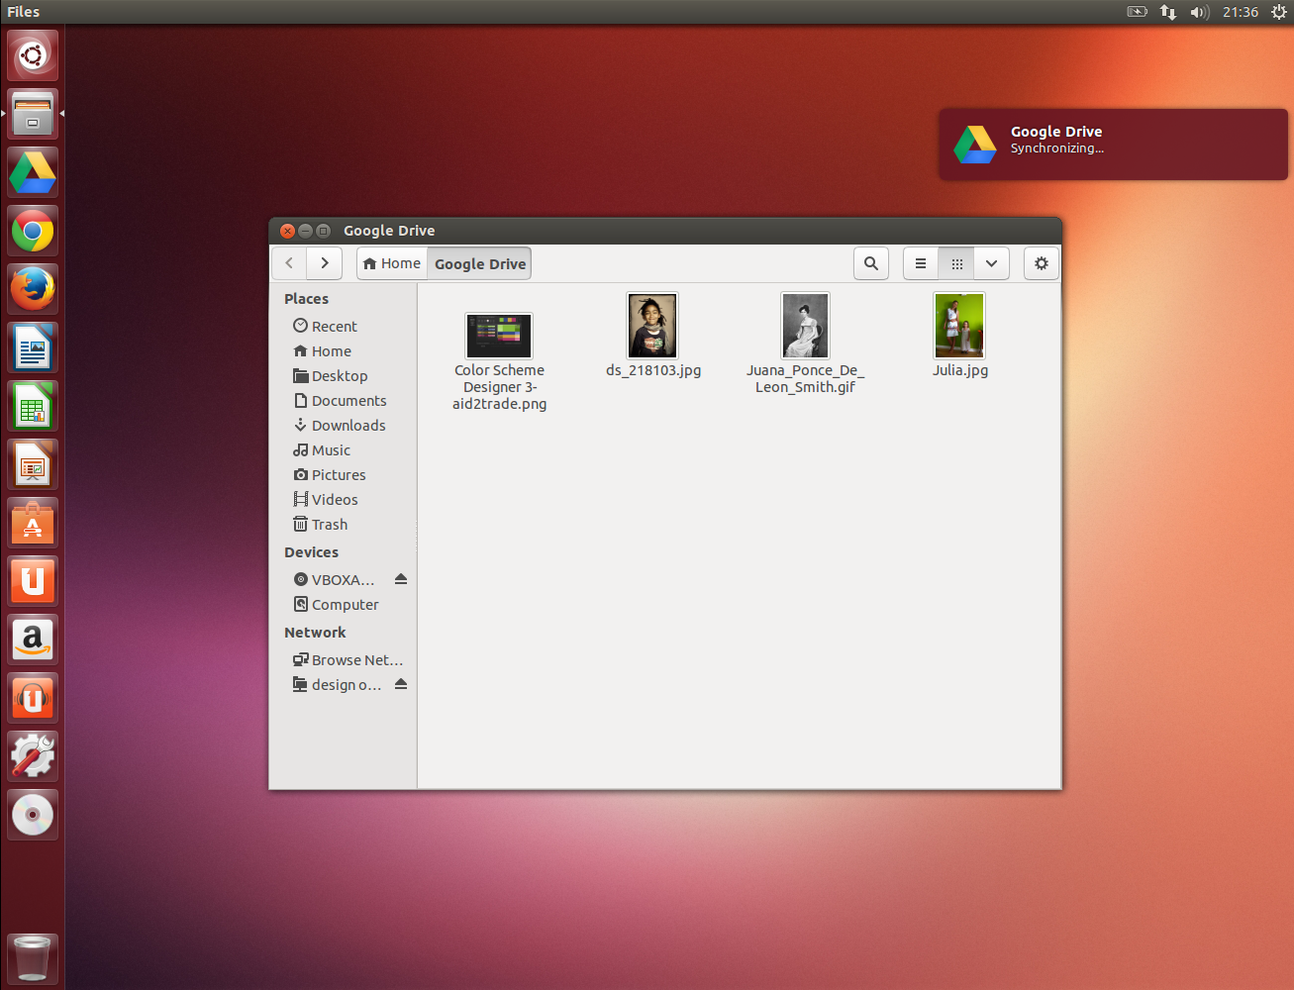
Task: Go forward with the forward arrow
Action: tap(324, 263)
